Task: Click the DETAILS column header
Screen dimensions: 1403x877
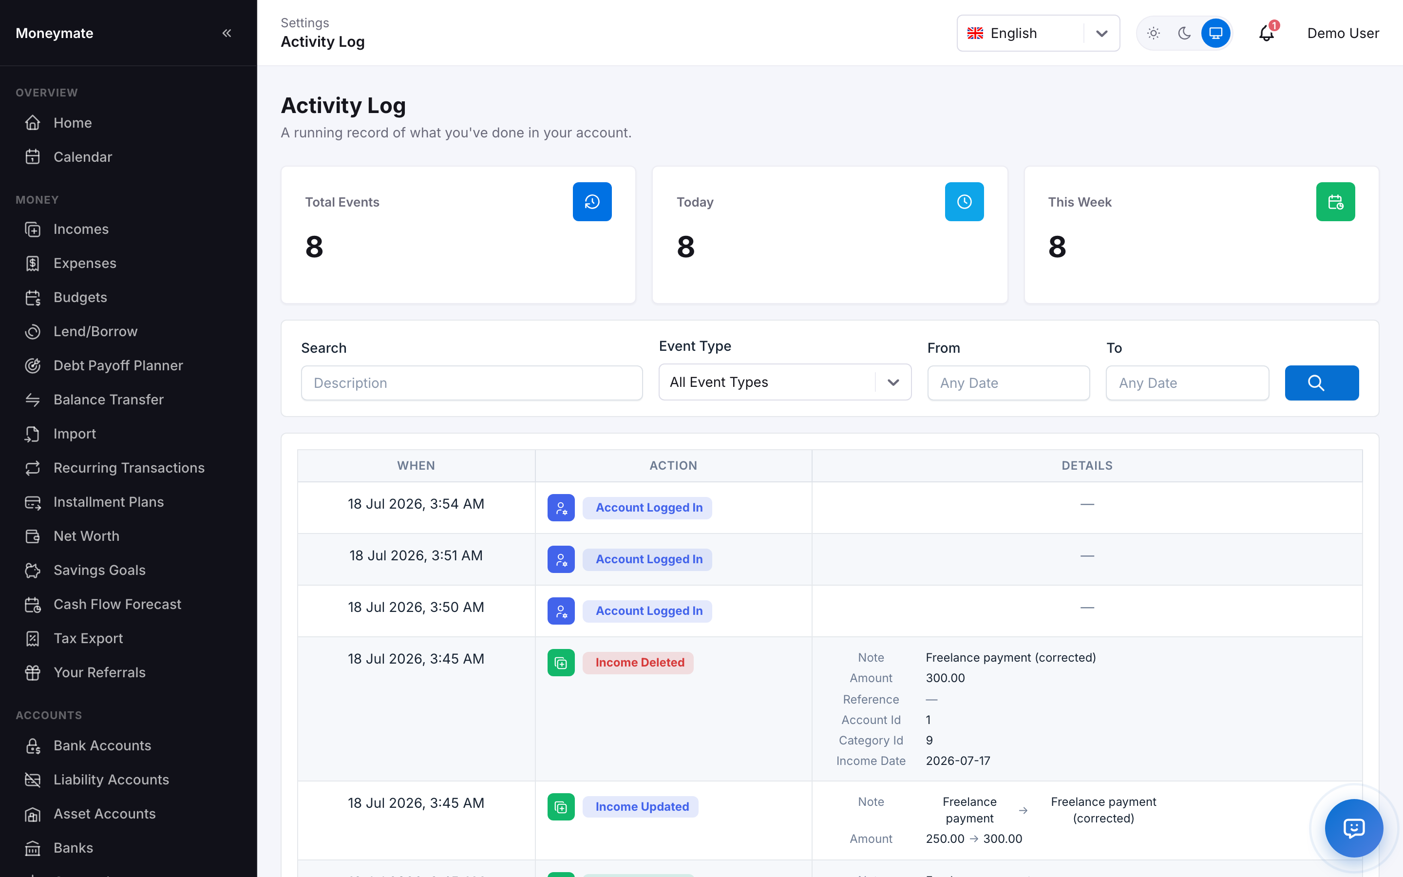Action: pos(1087,465)
